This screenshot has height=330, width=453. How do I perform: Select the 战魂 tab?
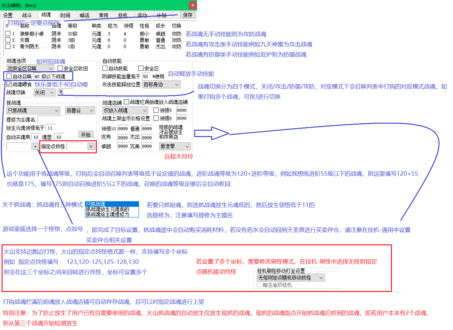[x=46, y=15]
